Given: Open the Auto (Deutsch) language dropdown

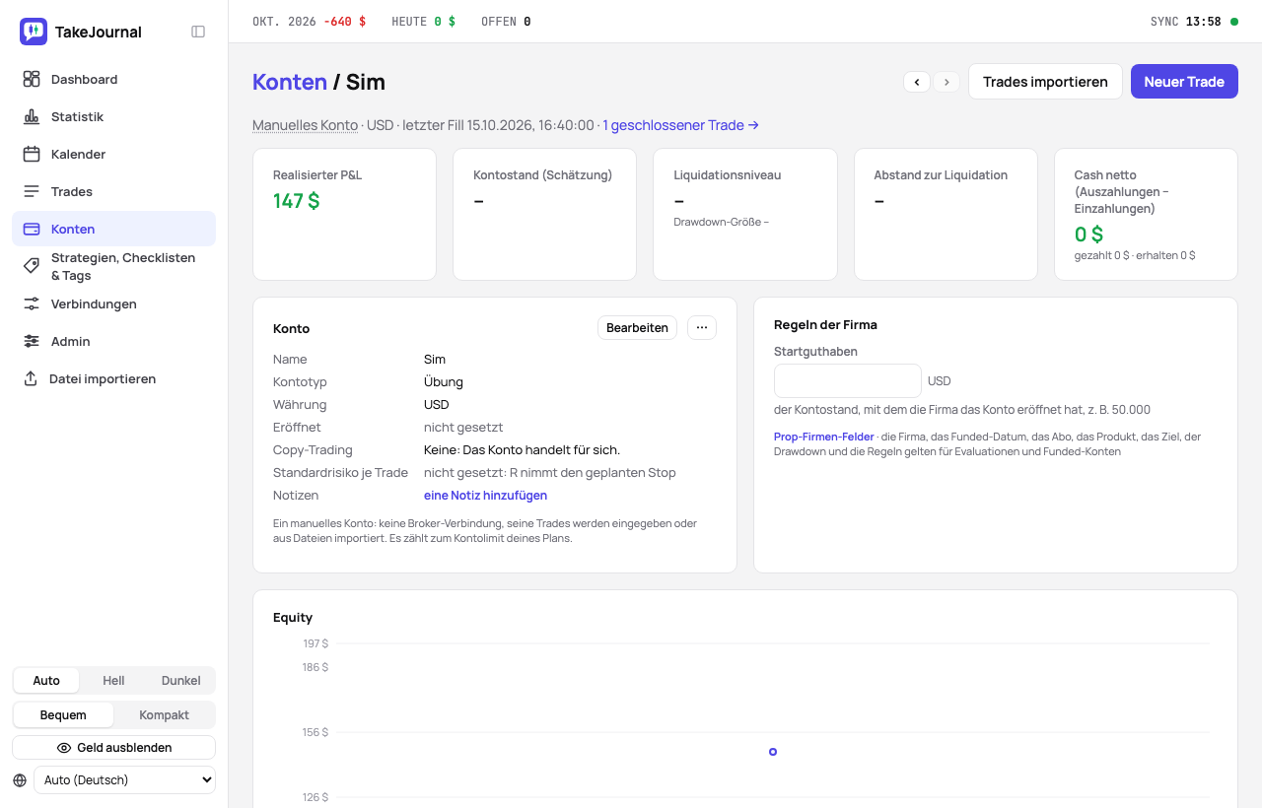Looking at the screenshot, I should (x=124, y=779).
